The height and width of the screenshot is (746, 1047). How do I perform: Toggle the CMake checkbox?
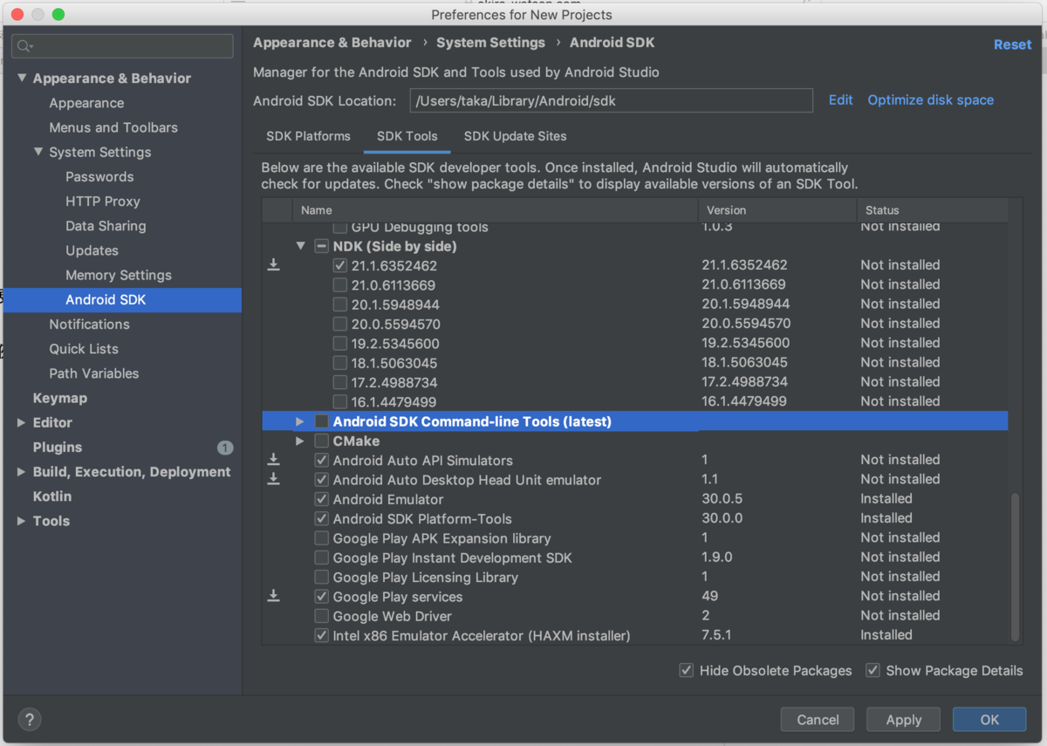tap(322, 441)
